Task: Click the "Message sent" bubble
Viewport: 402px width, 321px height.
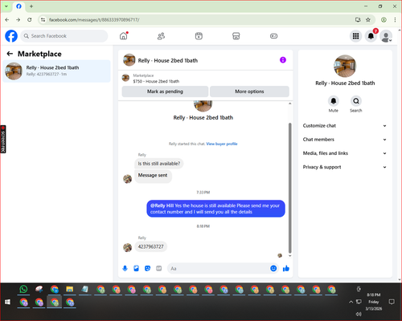Action: pyautogui.click(x=153, y=176)
